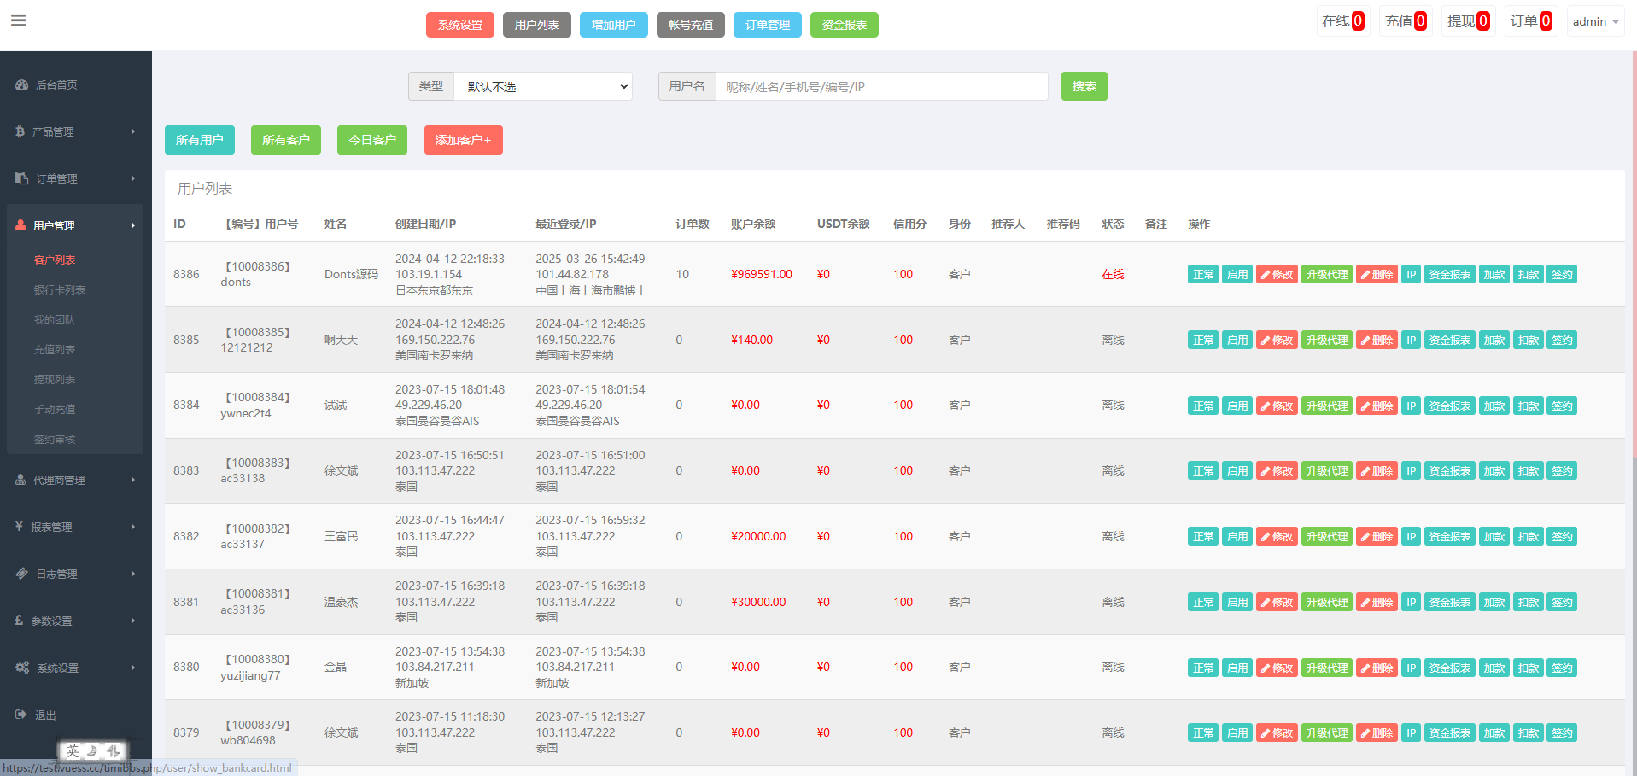Image resolution: width=1637 pixels, height=776 pixels.
Task: Click the 日志管理 sidebar icon
Action: pyautogui.click(x=22, y=574)
